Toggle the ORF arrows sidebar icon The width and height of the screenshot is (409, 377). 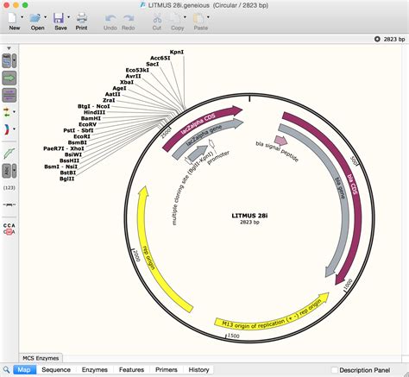click(6, 112)
